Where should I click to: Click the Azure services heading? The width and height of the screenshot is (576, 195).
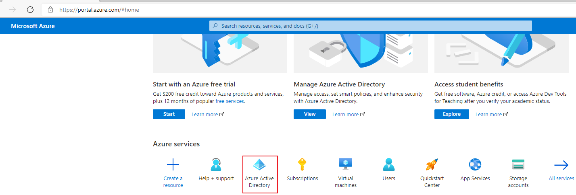(176, 144)
